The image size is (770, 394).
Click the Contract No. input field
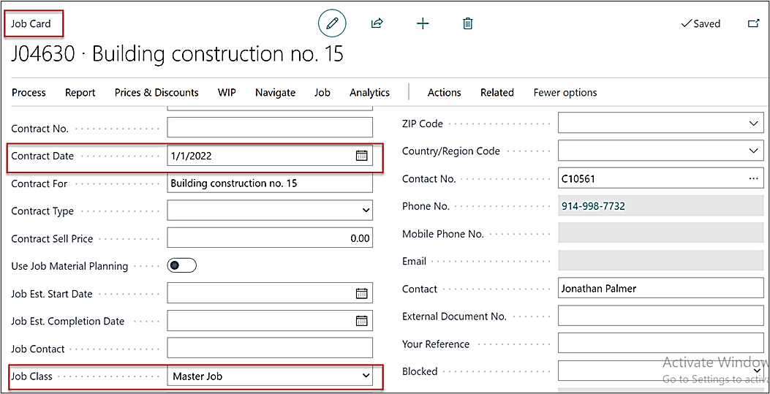click(270, 129)
